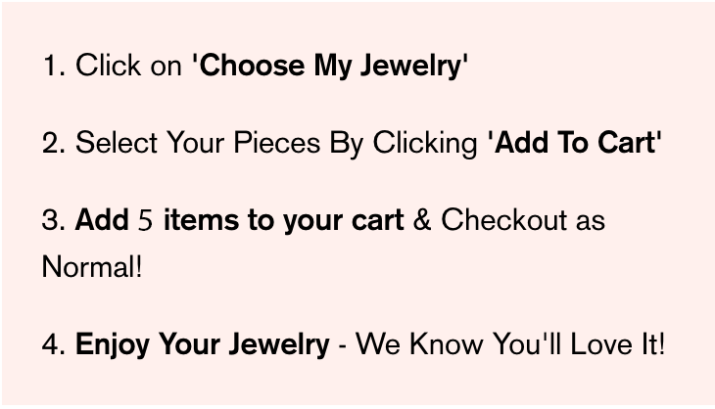This screenshot has width=715, height=409.
Task: Click 'Select Your Pieces By Clicking' text
Action: 276,144
